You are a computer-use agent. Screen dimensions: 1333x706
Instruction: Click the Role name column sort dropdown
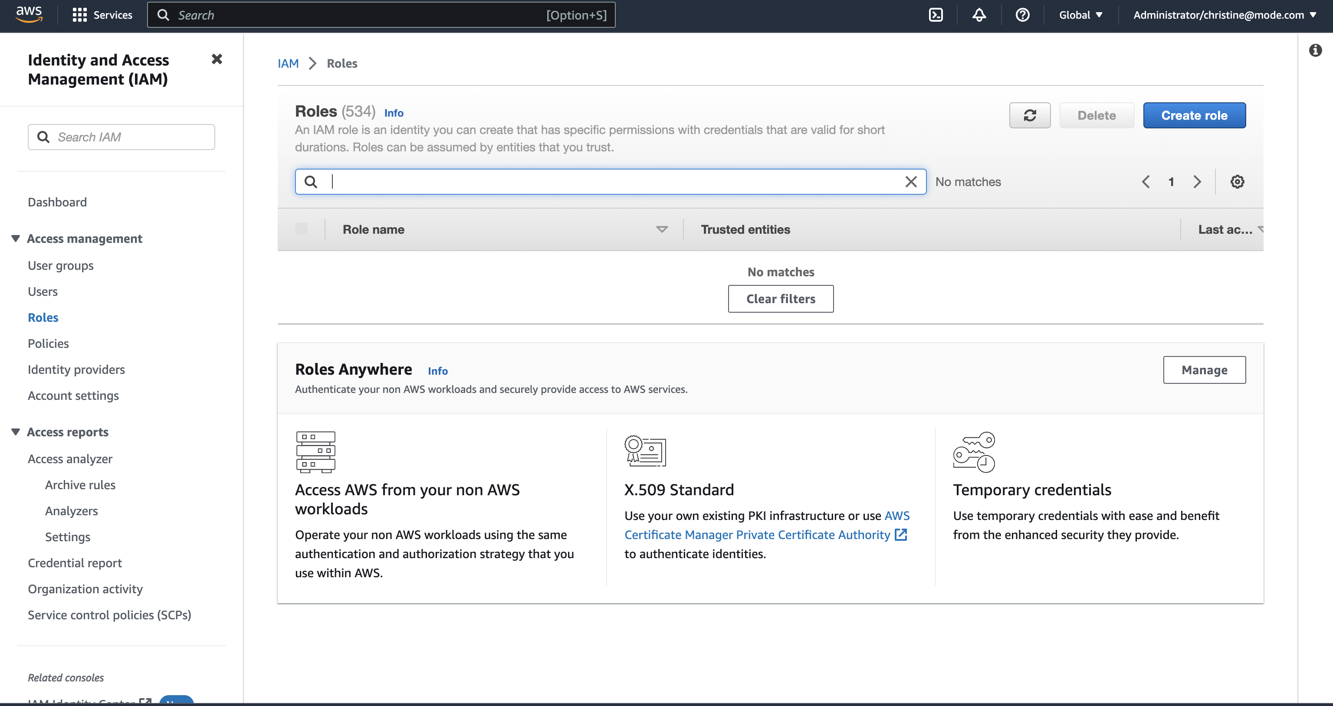[x=662, y=229]
